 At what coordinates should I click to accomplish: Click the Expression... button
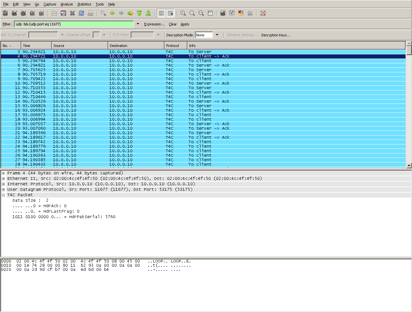tap(154, 24)
